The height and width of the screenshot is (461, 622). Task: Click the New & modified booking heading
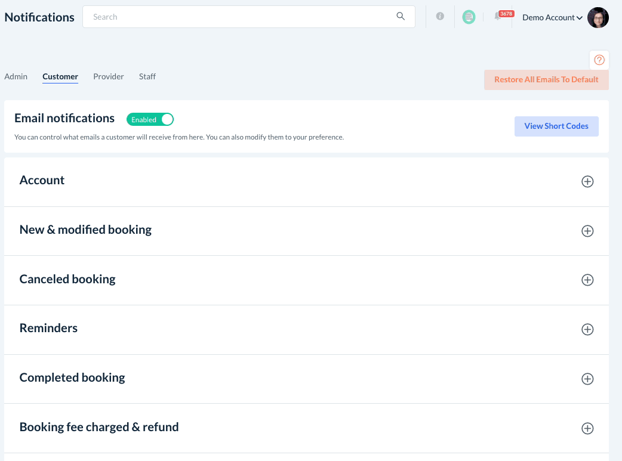[x=85, y=230]
